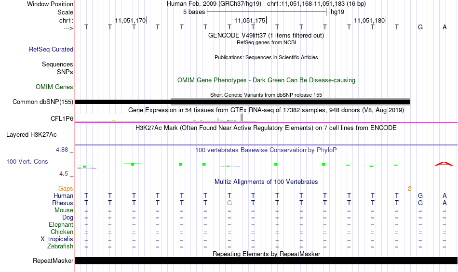This screenshot has height=272, width=458.
Task: Select the Human species row label
Action: point(63,195)
